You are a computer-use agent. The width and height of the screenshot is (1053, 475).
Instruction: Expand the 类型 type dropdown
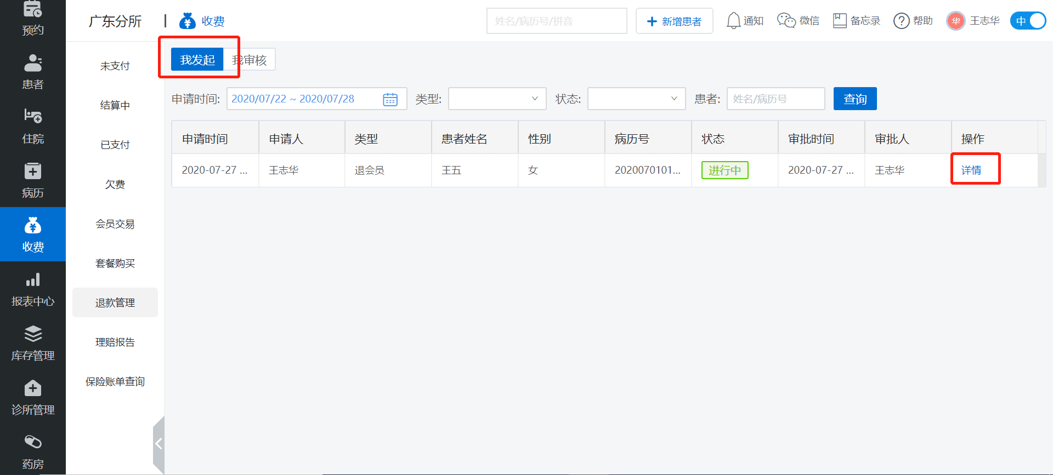[x=497, y=99]
